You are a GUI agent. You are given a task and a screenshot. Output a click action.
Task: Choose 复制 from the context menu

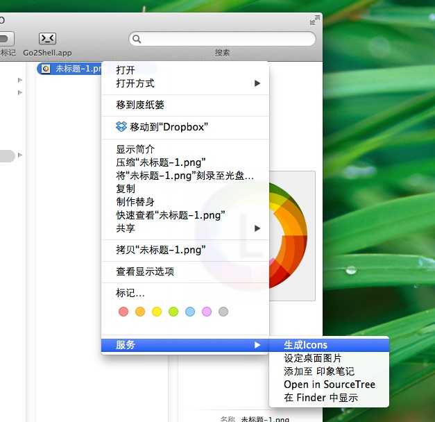coord(185,189)
